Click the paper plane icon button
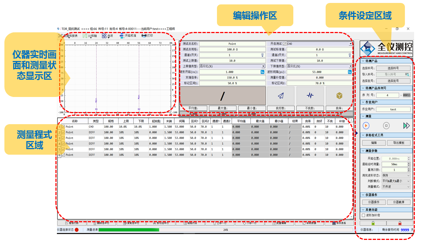This screenshot has height=241, width=424. pyautogui.click(x=280, y=96)
